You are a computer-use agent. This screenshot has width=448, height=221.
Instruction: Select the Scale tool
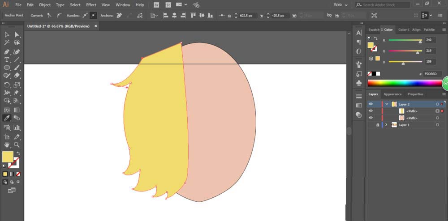pos(17,85)
